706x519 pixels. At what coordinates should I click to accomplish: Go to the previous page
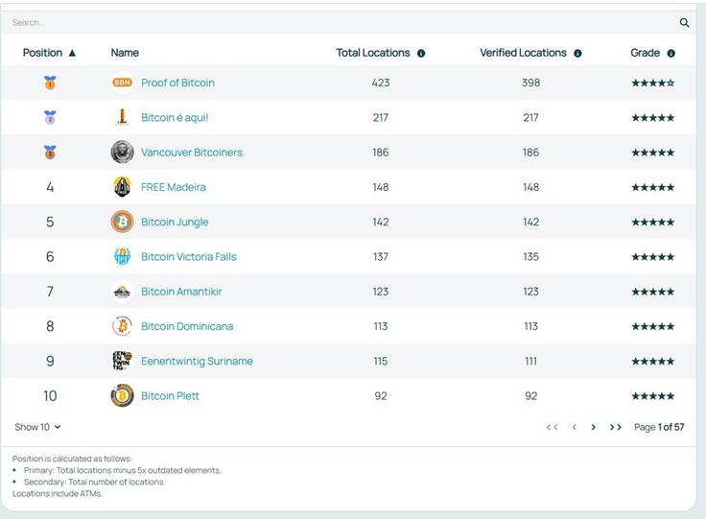[574, 427]
